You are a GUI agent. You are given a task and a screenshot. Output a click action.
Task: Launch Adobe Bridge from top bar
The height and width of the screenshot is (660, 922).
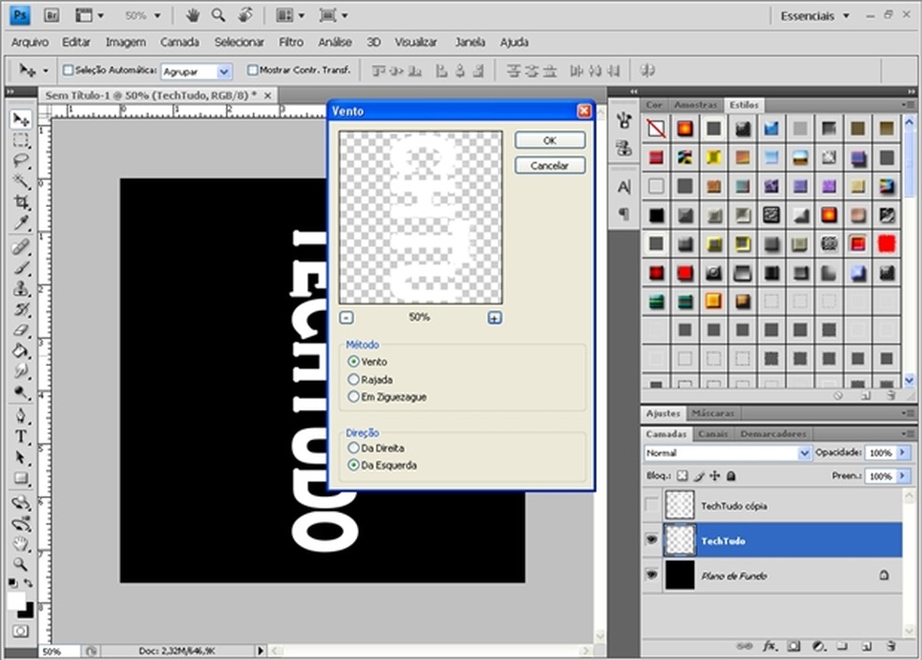(52, 15)
